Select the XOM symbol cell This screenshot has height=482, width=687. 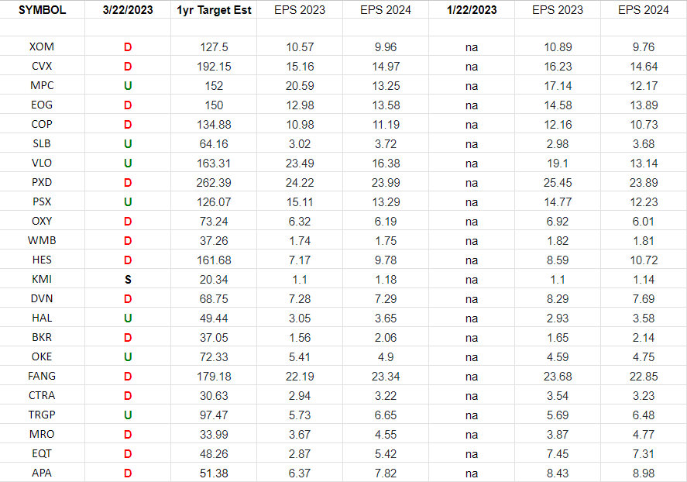(x=42, y=47)
